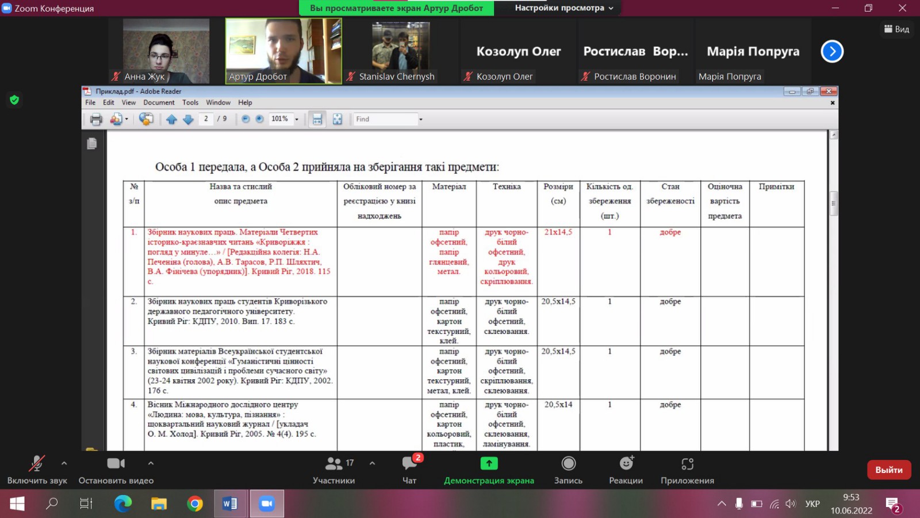Click the red Выйти button

[x=888, y=470]
